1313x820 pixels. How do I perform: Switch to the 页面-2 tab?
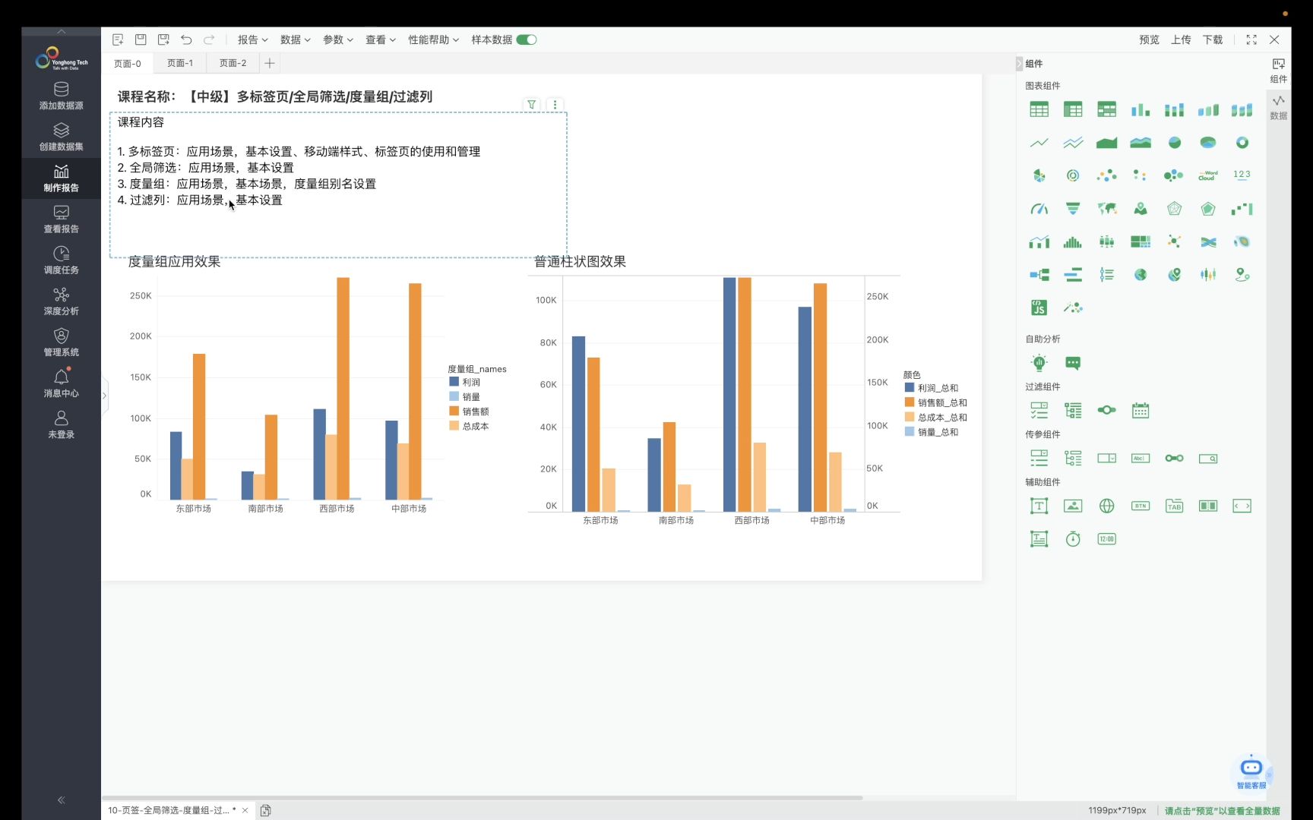click(233, 63)
